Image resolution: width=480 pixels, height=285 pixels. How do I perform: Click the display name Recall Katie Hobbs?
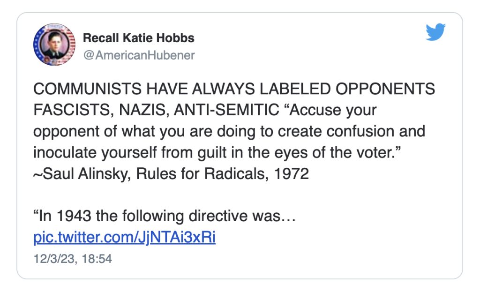tap(138, 38)
